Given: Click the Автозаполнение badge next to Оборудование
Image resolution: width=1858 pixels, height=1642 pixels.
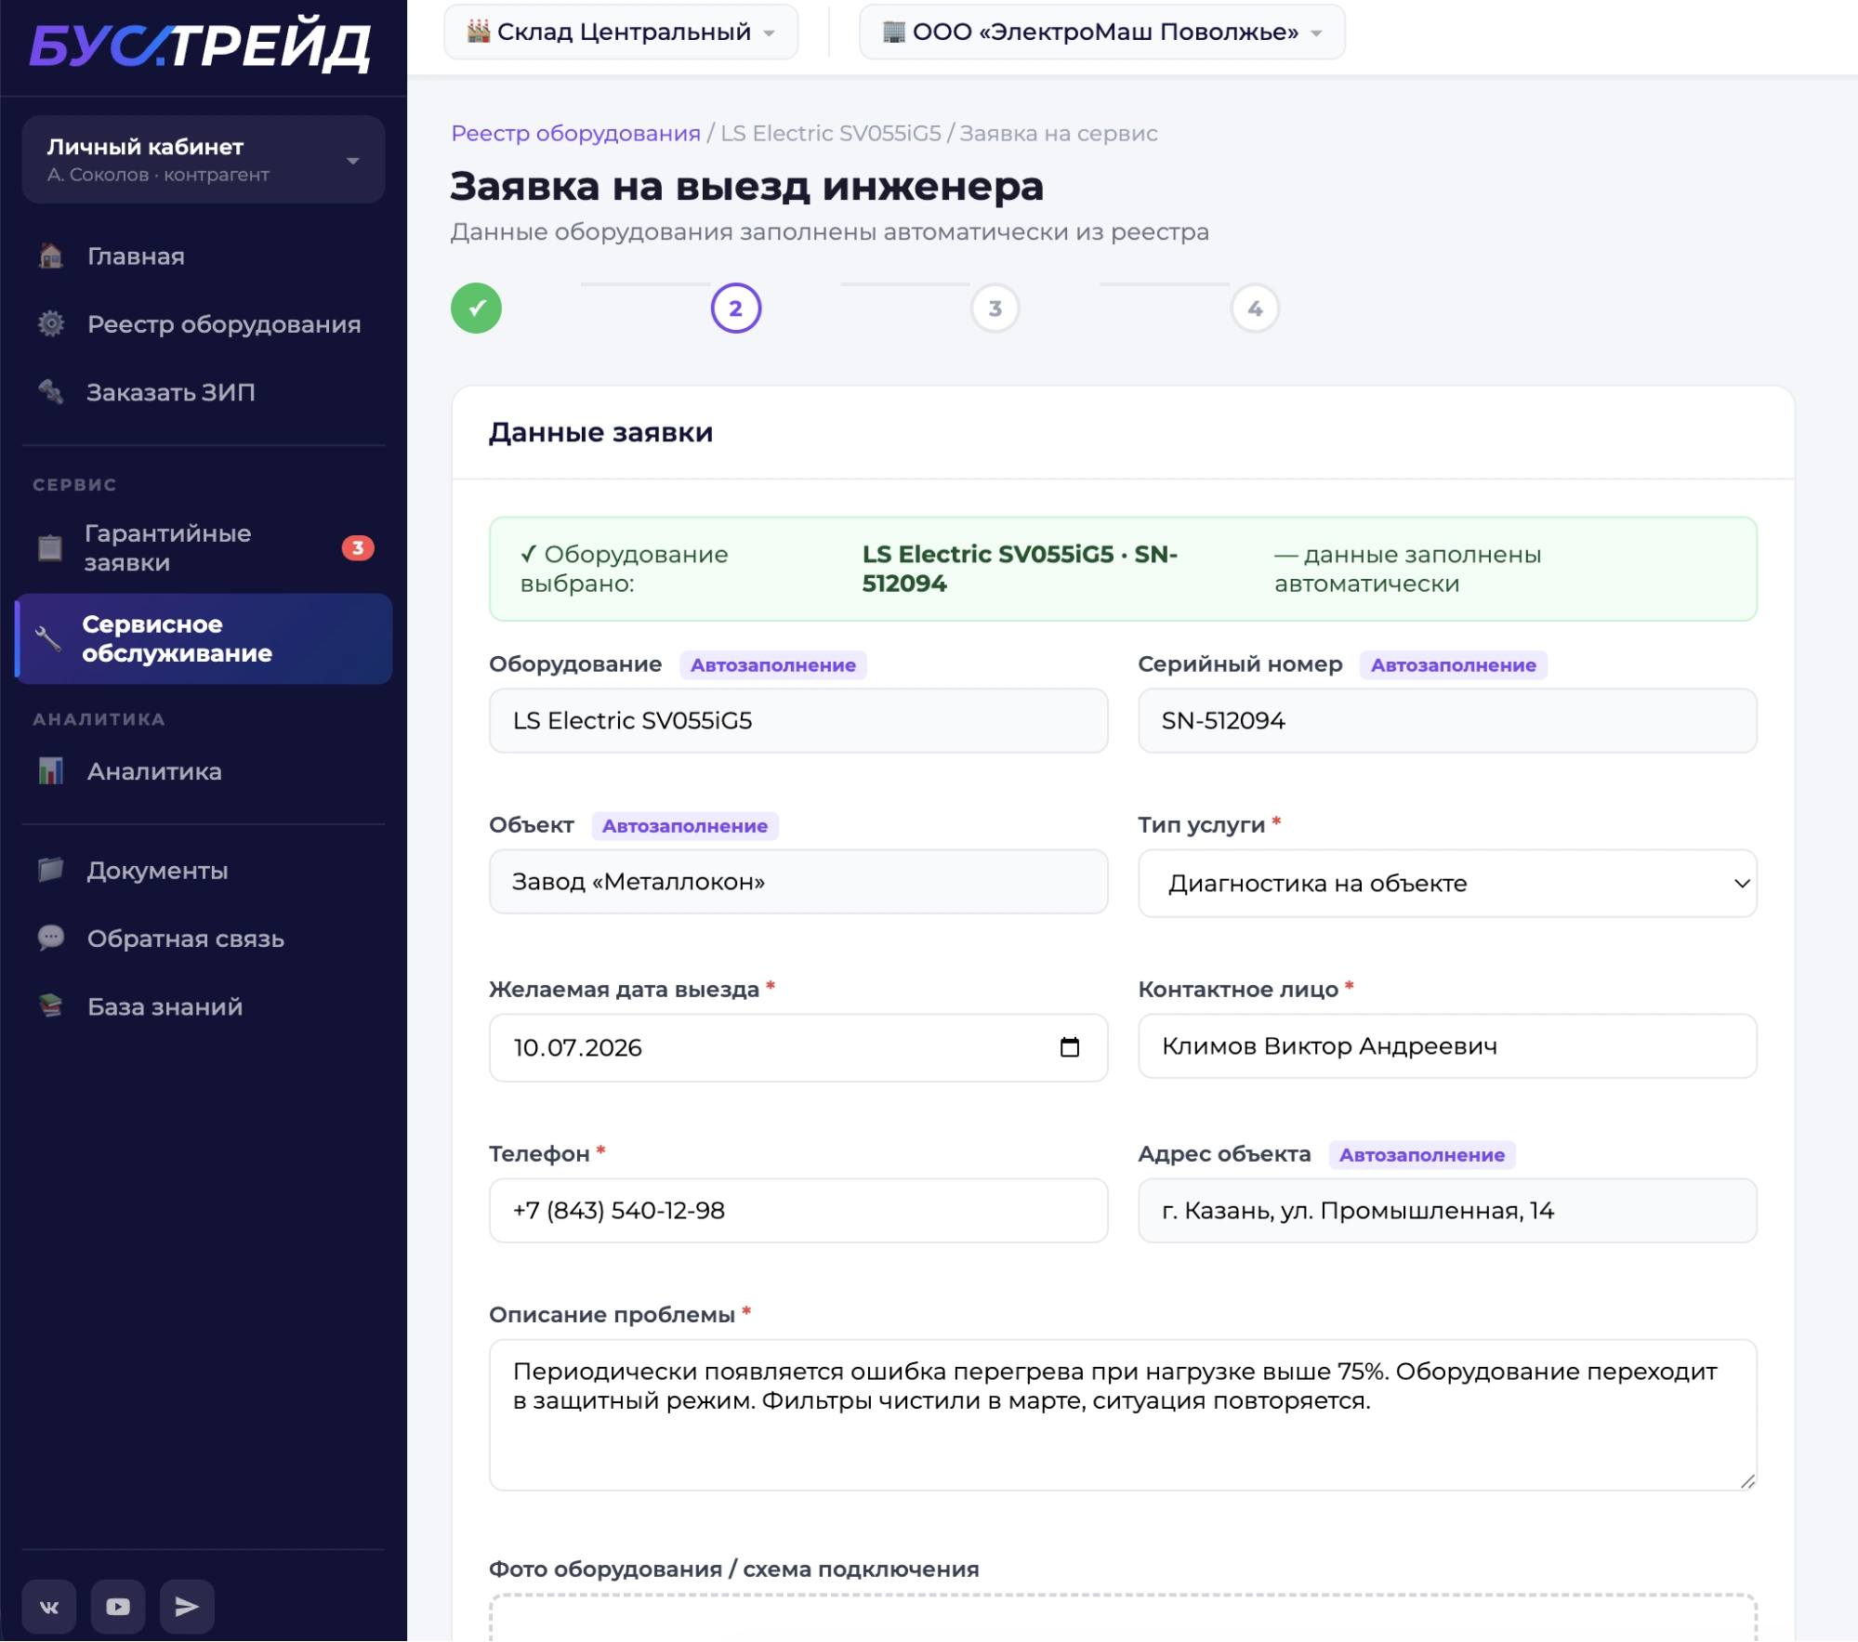Looking at the screenshot, I should tap(772, 665).
